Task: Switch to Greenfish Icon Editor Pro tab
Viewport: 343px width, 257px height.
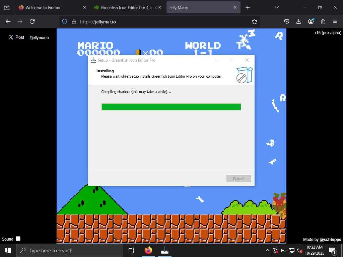Action: [x=128, y=7]
